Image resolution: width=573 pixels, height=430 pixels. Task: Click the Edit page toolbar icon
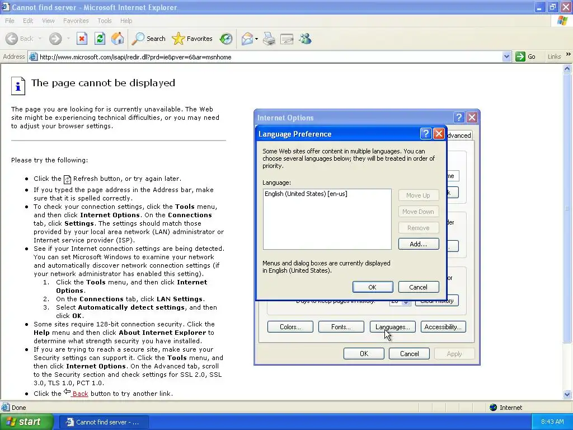click(x=287, y=39)
